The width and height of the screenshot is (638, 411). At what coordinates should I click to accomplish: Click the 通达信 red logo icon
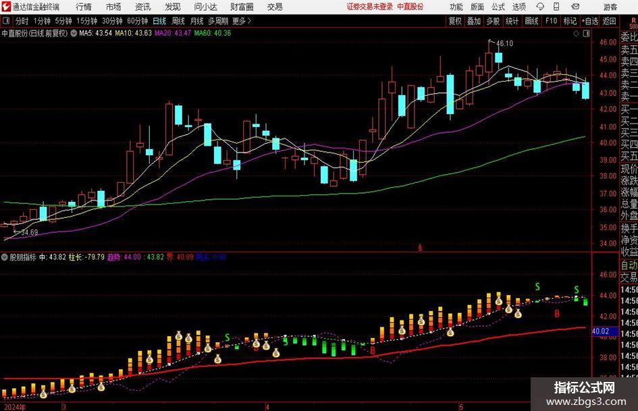(x=6, y=7)
